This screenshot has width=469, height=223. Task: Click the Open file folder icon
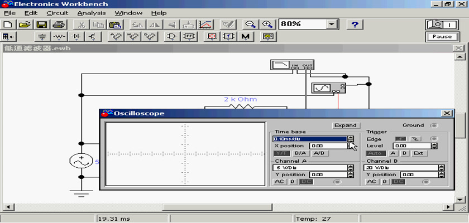coord(25,25)
